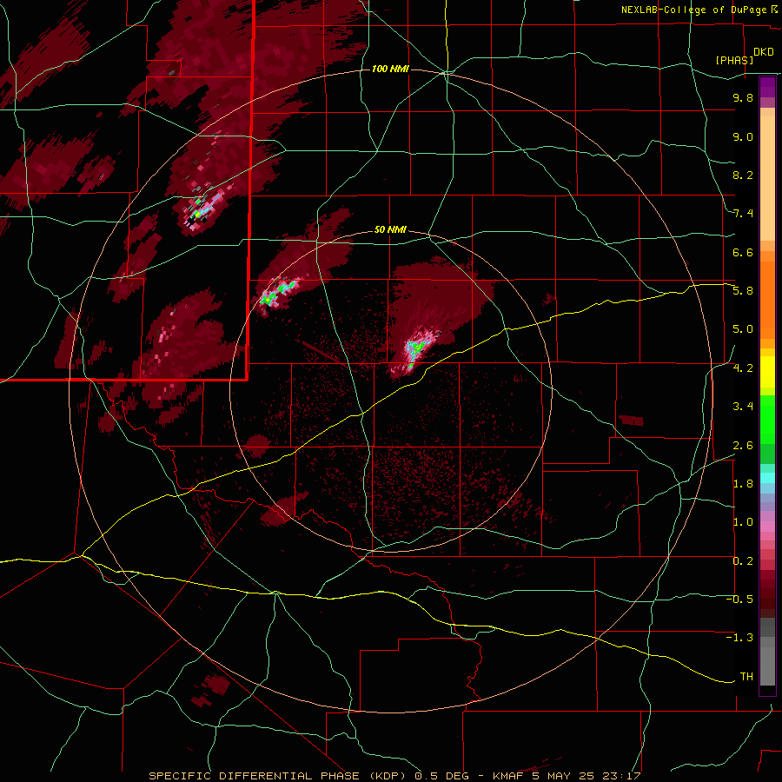
Task: Click the 100 NMI range ring label
Action: [390, 69]
